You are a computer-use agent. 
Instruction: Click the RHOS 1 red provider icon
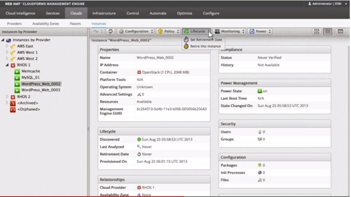click(13, 65)
